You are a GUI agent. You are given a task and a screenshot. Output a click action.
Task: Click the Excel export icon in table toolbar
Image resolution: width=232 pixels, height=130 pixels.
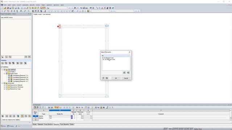101,108
